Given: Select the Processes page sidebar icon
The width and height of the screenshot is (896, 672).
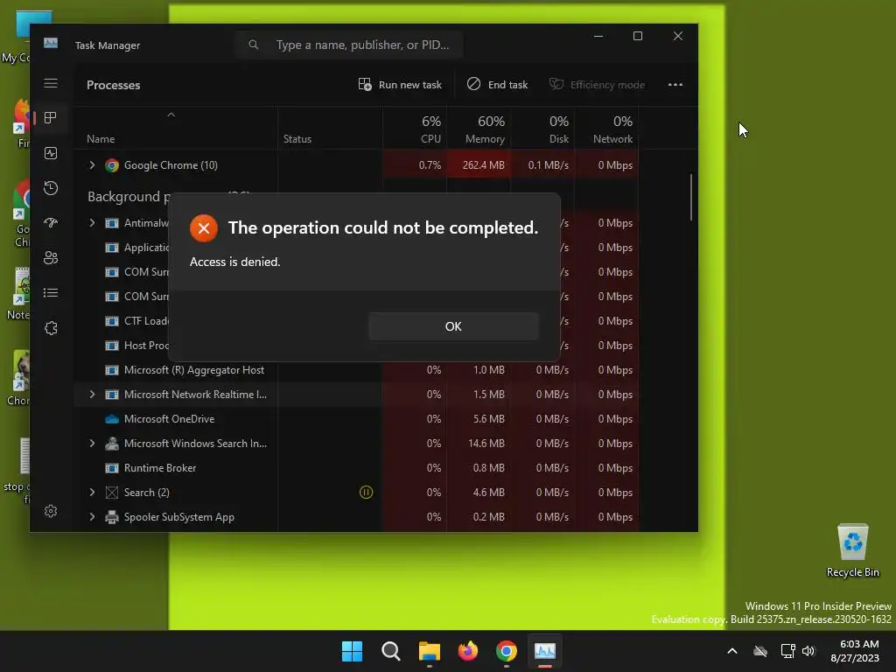Looking at the screenshot, I should [x=51, y=118].
